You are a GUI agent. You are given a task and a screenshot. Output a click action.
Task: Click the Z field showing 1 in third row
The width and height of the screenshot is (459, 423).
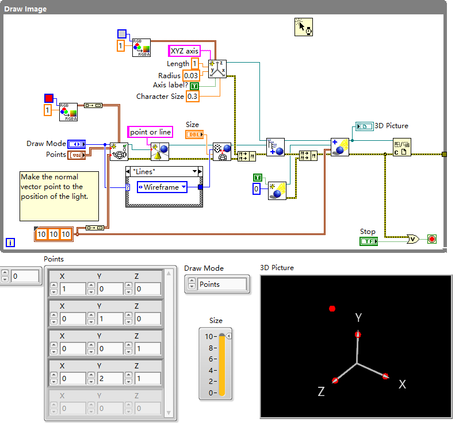(147, 348)
